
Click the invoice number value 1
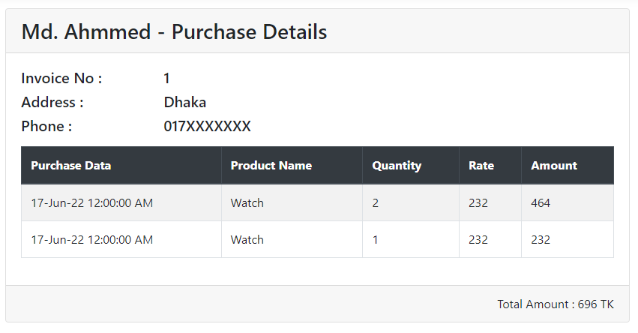(166, 78)
